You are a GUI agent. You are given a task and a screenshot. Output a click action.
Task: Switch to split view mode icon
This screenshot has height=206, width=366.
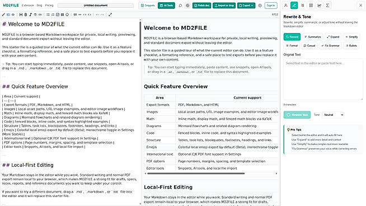click(x=8, y=15)
